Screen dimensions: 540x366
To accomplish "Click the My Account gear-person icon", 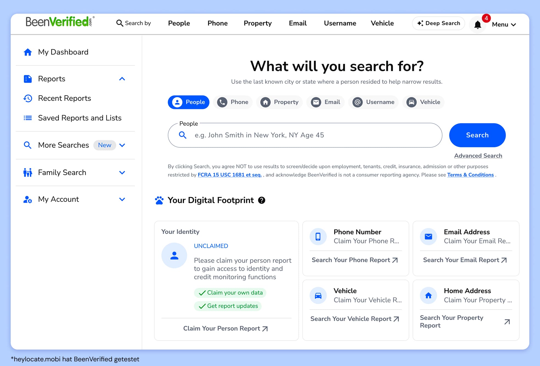I will [x=28, y=199].
